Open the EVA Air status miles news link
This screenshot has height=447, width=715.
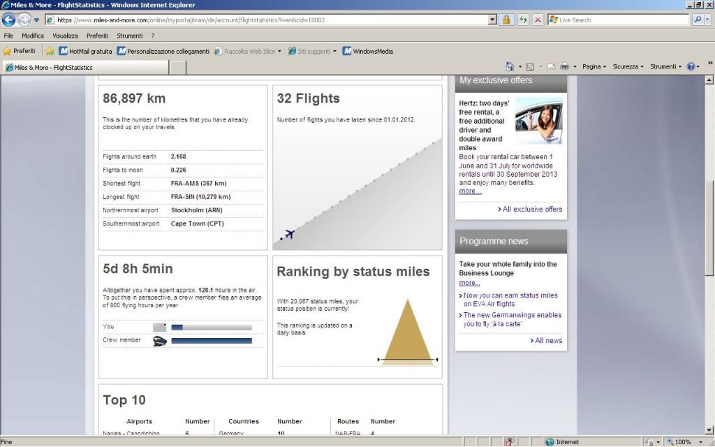510,300
